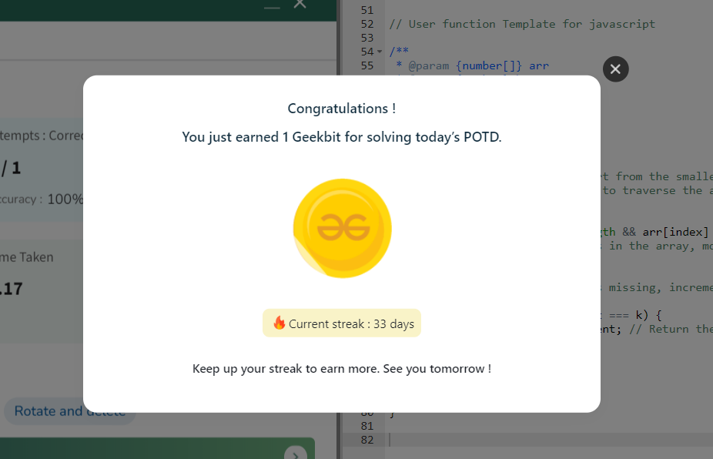Close the left result panel with X
Viewport: 713px width, 459px height.
click(300, 4)
